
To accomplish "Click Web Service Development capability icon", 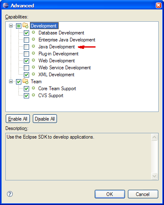I will click(33, 67).
